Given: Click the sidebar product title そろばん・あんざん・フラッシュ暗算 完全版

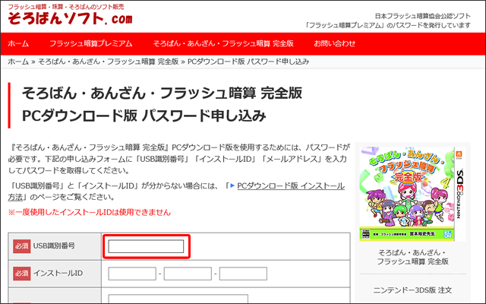Looking at the screenshot, I should coord(412,257).
